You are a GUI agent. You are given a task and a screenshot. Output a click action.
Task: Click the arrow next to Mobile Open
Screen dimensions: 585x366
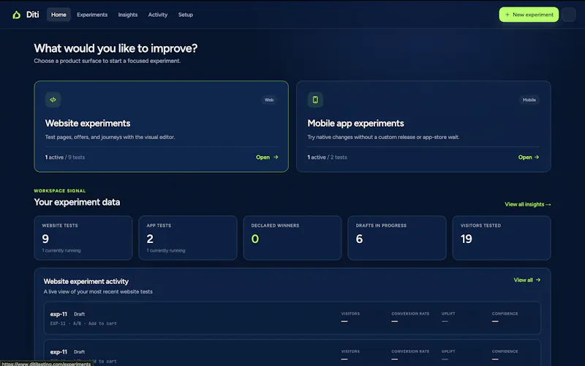[537, 157]
